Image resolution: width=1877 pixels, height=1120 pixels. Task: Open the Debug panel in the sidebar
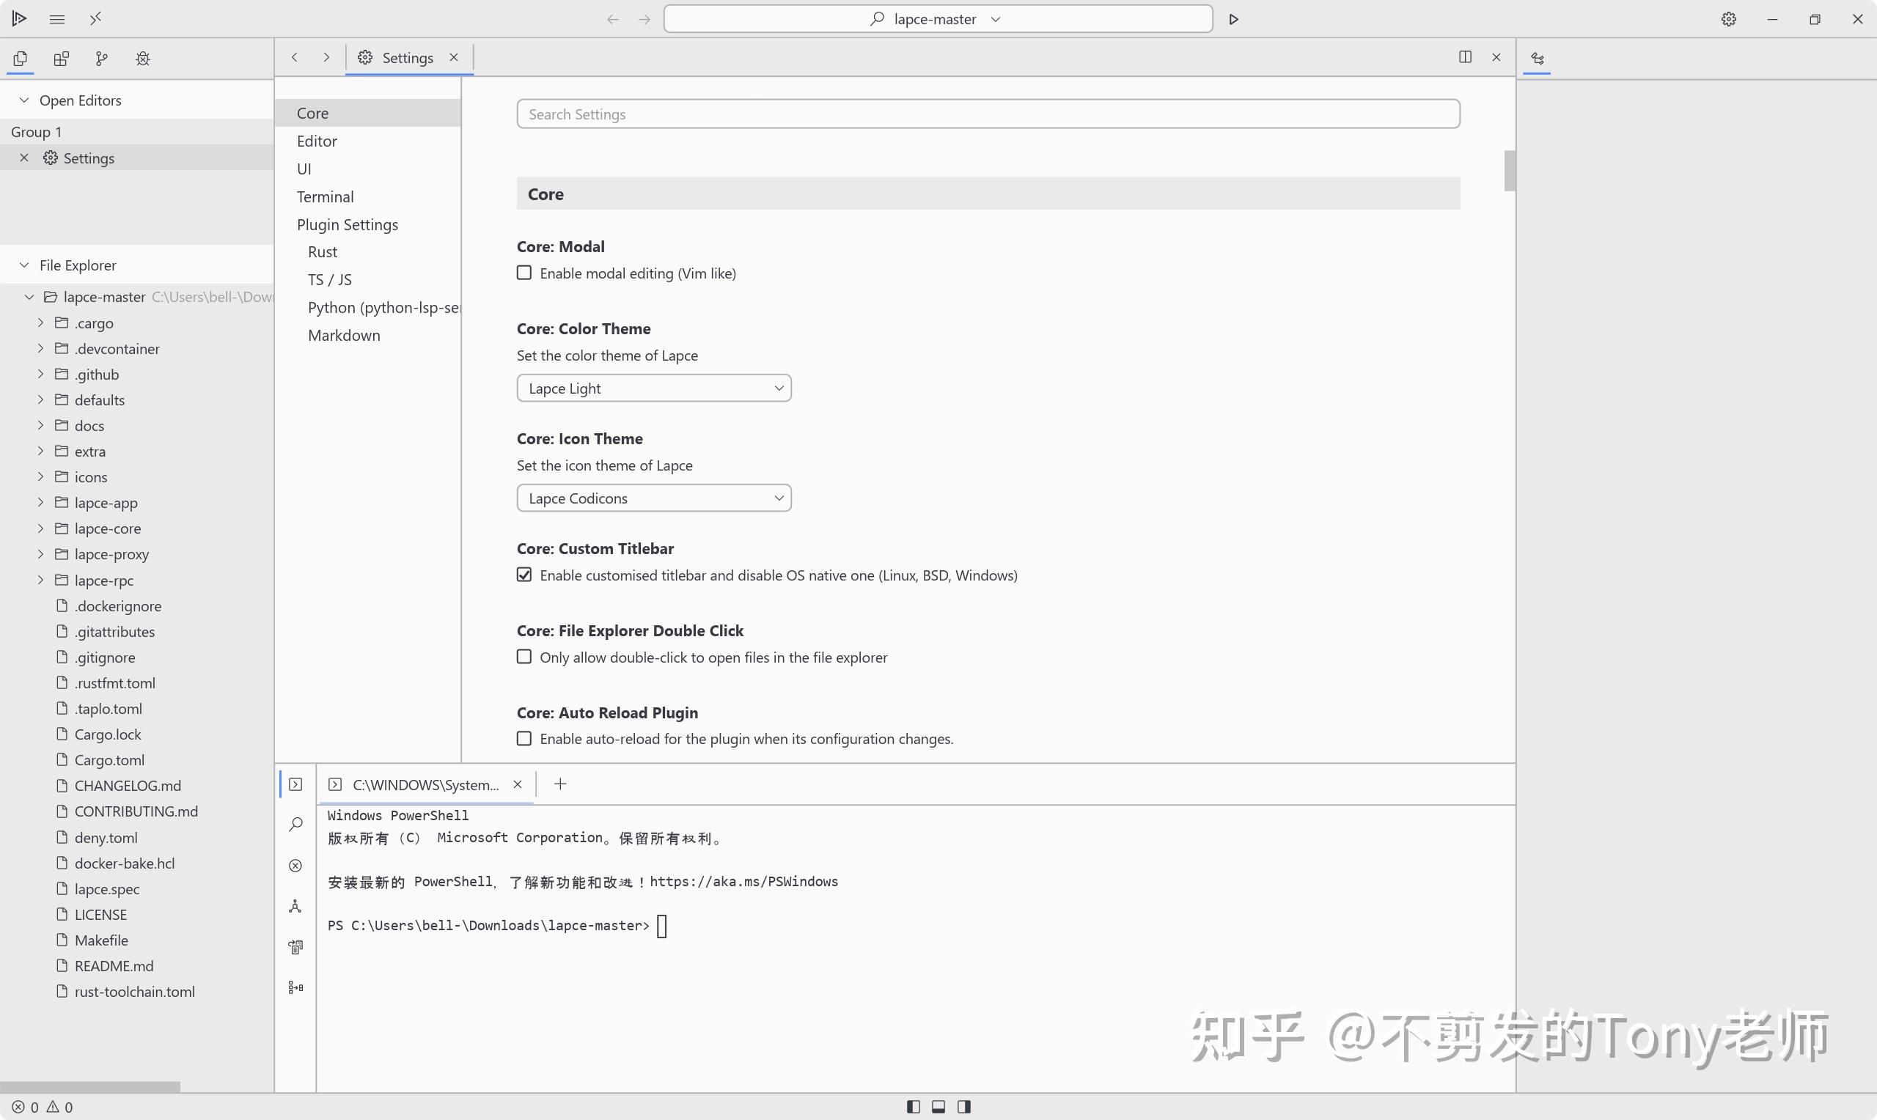coord(143,58)
